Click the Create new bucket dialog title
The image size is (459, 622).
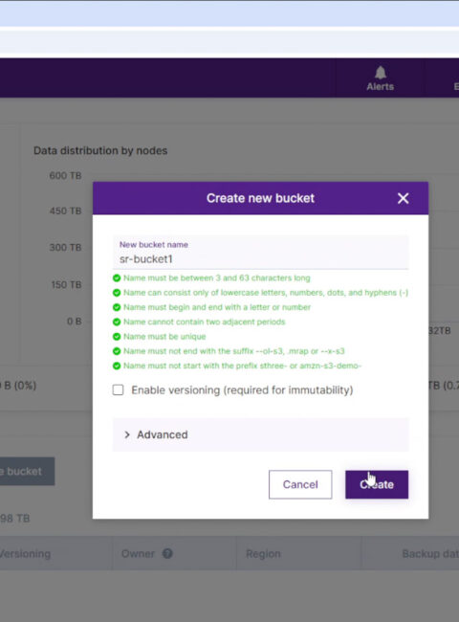(260, 198)
